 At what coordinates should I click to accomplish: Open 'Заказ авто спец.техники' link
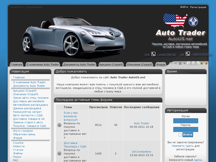tap(31, 98)
